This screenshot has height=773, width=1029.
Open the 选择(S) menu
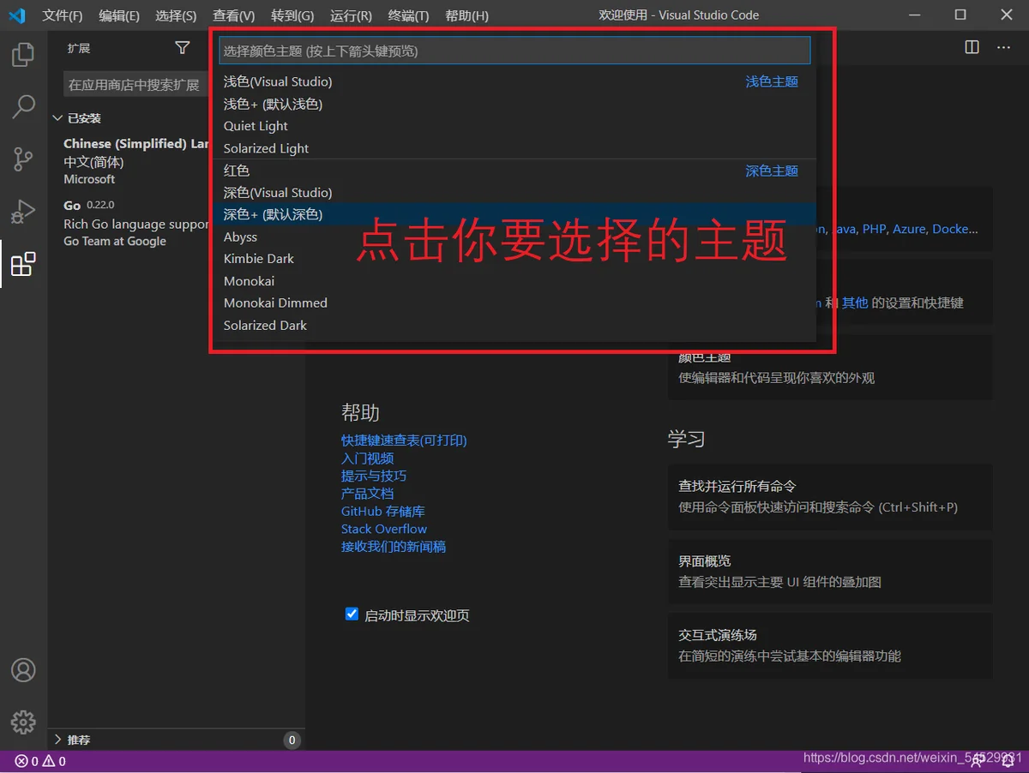coord(176,15)
